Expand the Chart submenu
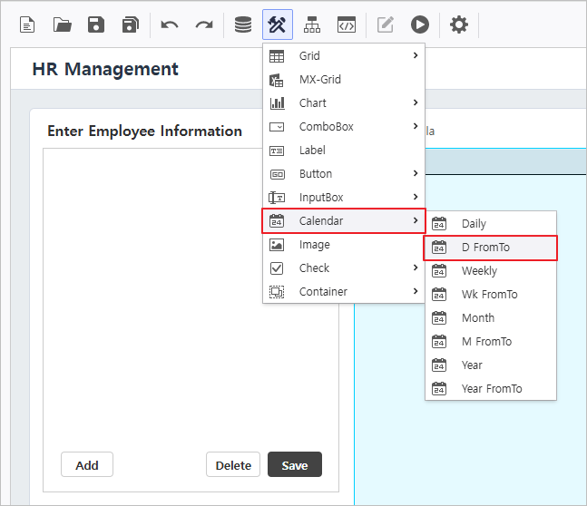587x506 pixels. pos(344,103)
